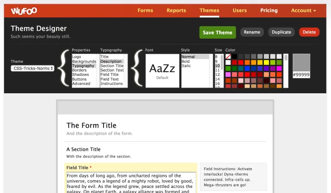
Task: Click the AaZz default font preview
Action: [162, 70]
